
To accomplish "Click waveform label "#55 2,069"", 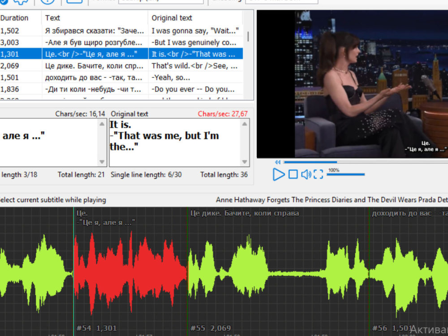I will 211,328.
